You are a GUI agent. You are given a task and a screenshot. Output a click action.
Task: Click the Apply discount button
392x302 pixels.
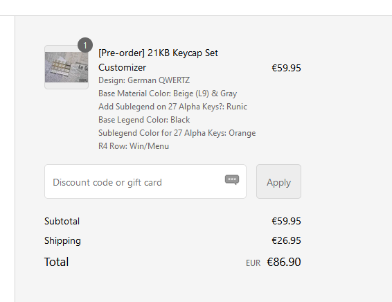[278, 181]
